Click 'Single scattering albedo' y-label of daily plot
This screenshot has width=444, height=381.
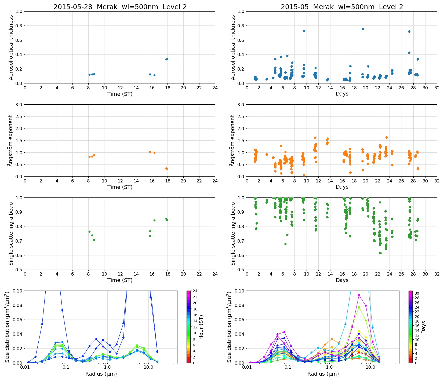pyautogui.click(x=11, y=234)
